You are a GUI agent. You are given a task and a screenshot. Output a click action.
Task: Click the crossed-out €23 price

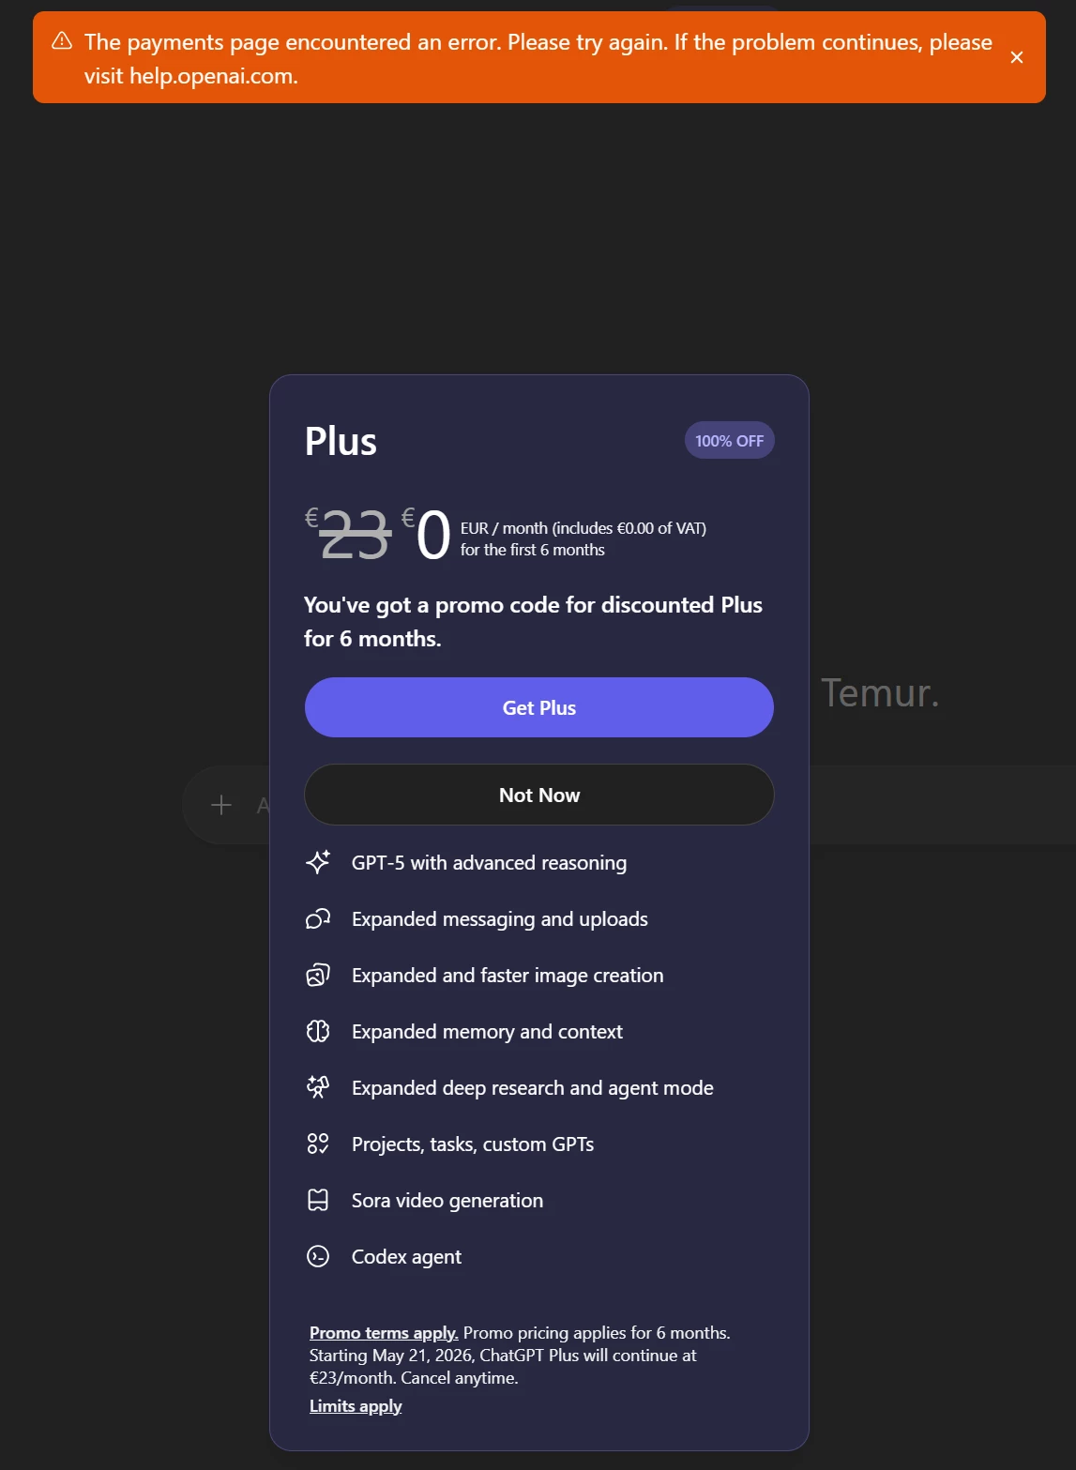pyautogui.click(x=355, y=536)
